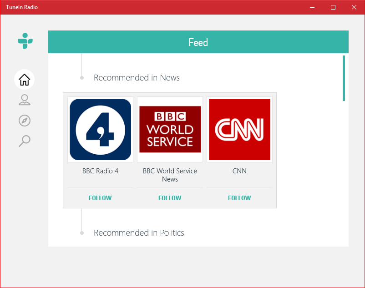
Task: Close the TuneIn Radio window
Action: (x=354, y=7)
